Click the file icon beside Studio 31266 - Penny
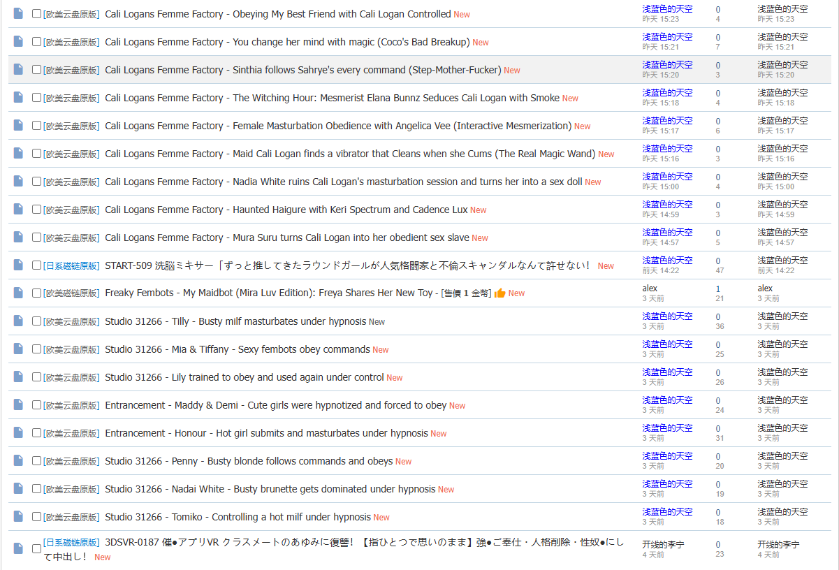This screenshot has height=570, width=839. 18,460
